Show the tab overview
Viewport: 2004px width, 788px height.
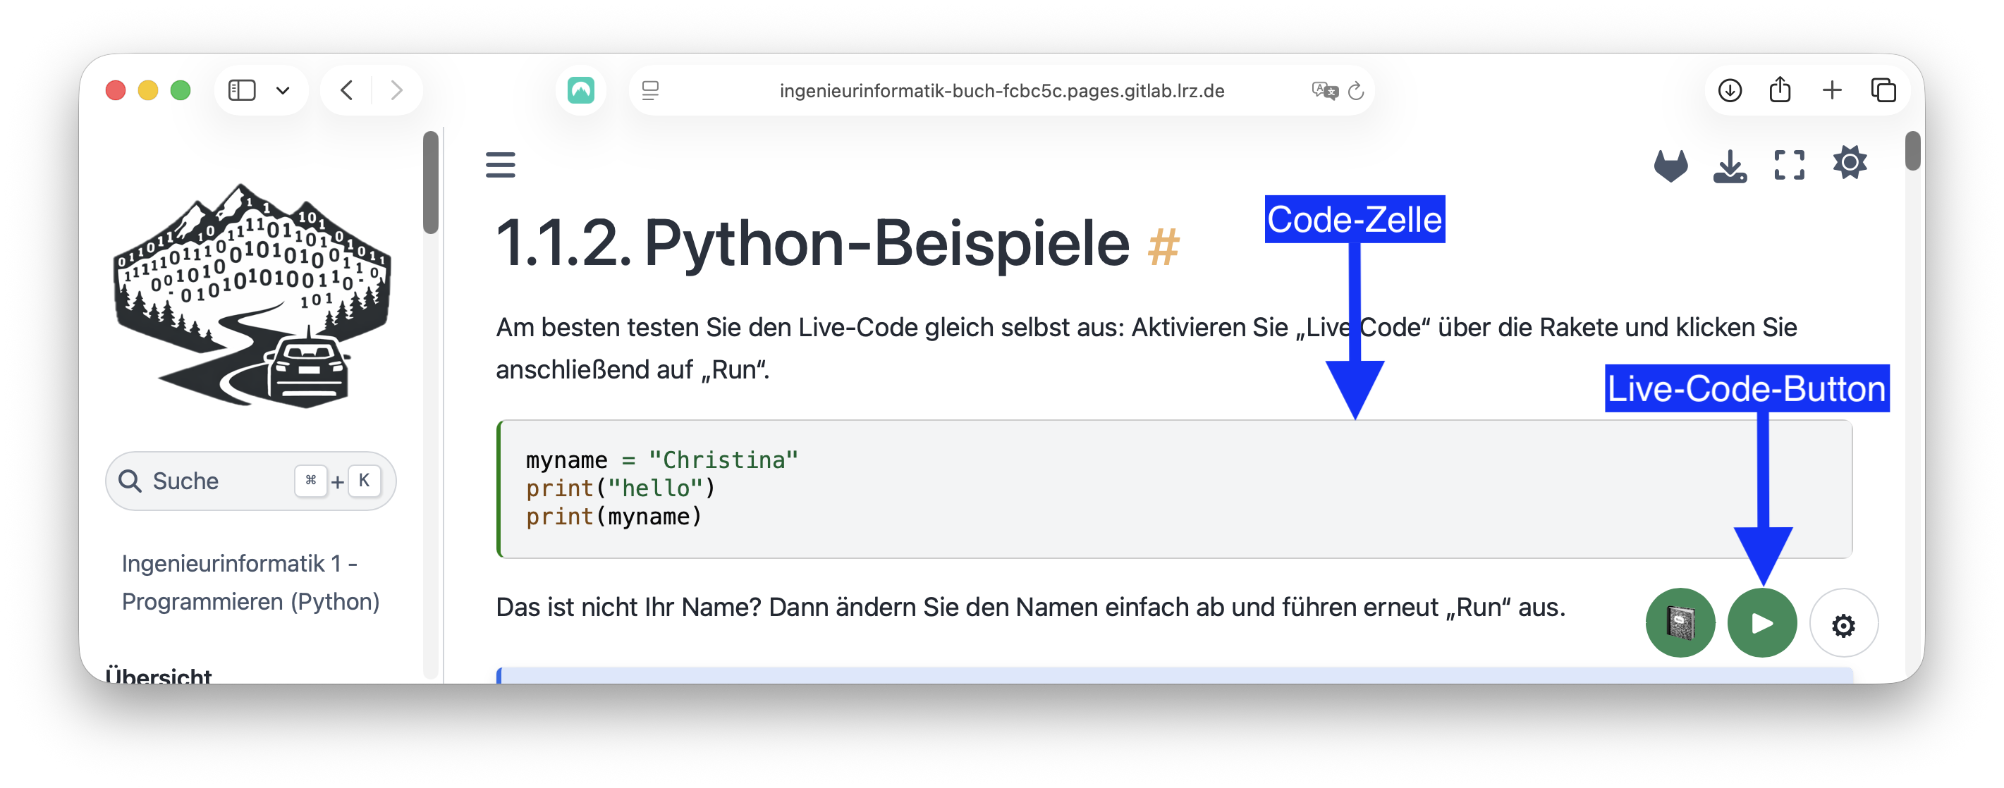[x=1883, y=90]
